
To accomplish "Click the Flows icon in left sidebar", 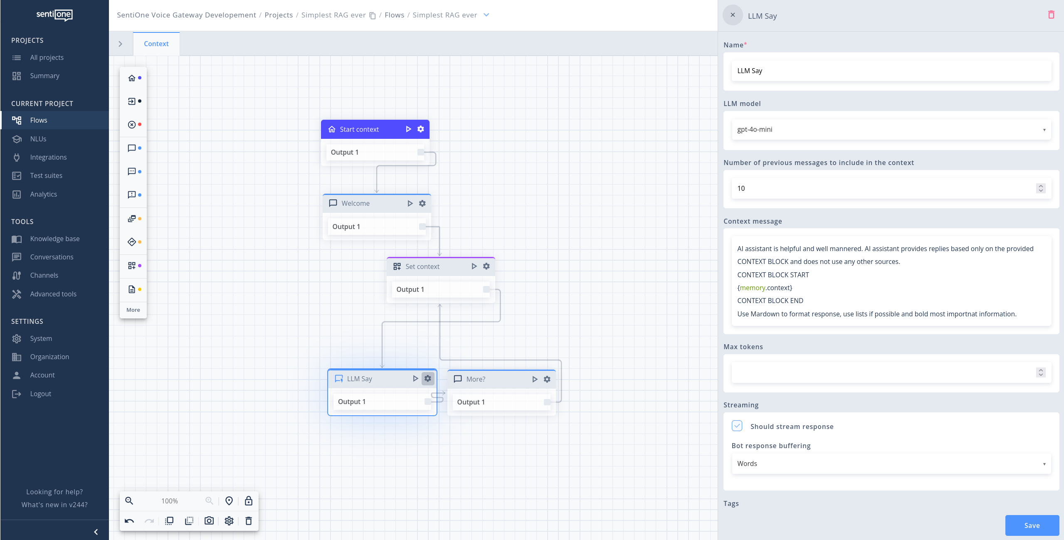I will [x=17, y=120].
